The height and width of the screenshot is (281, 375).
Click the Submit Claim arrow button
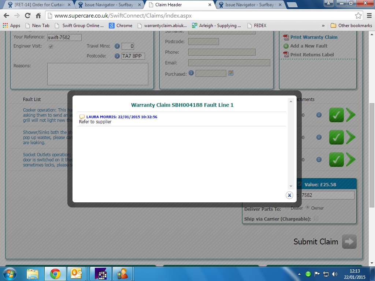(349, 242)
